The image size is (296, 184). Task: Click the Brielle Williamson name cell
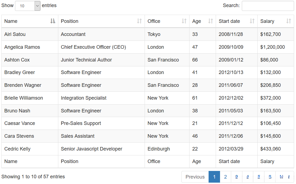24,98
